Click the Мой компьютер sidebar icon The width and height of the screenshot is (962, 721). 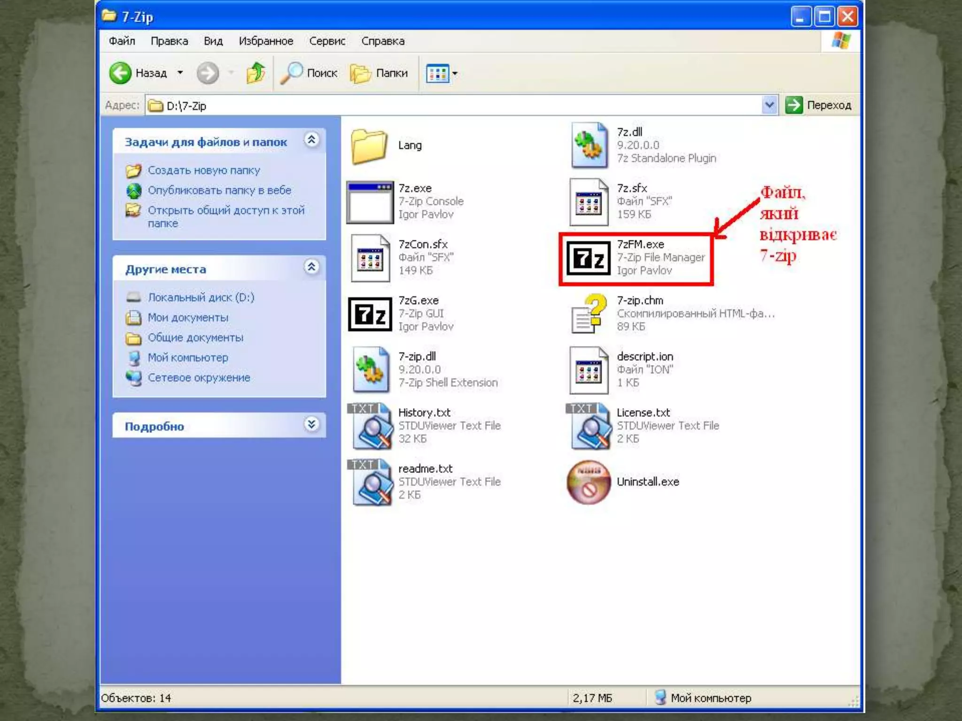coord(134,358)
